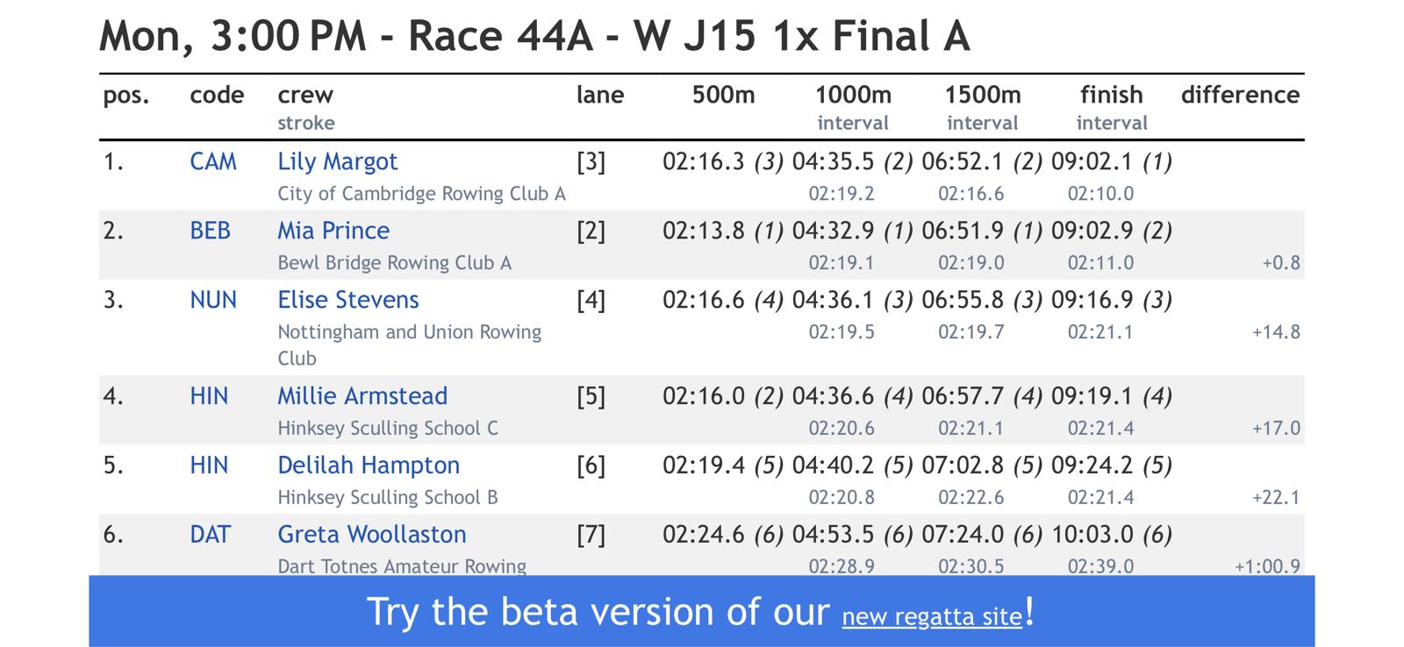Open the NUN club code link

click(213, 301)
